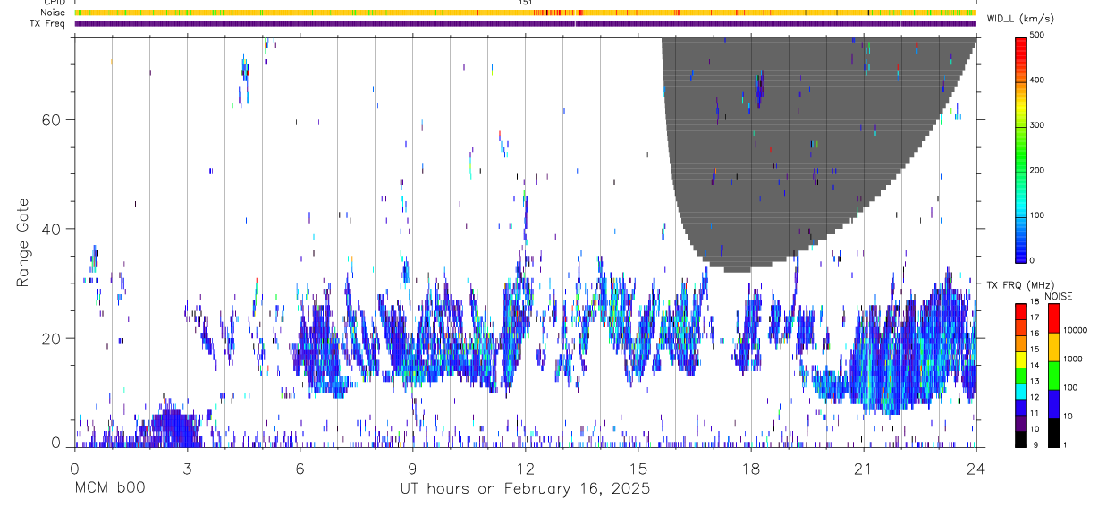The image size is (1098, 507).
Task: Click the 18 tick on the TX FRQ scale
Action: 1035,303
